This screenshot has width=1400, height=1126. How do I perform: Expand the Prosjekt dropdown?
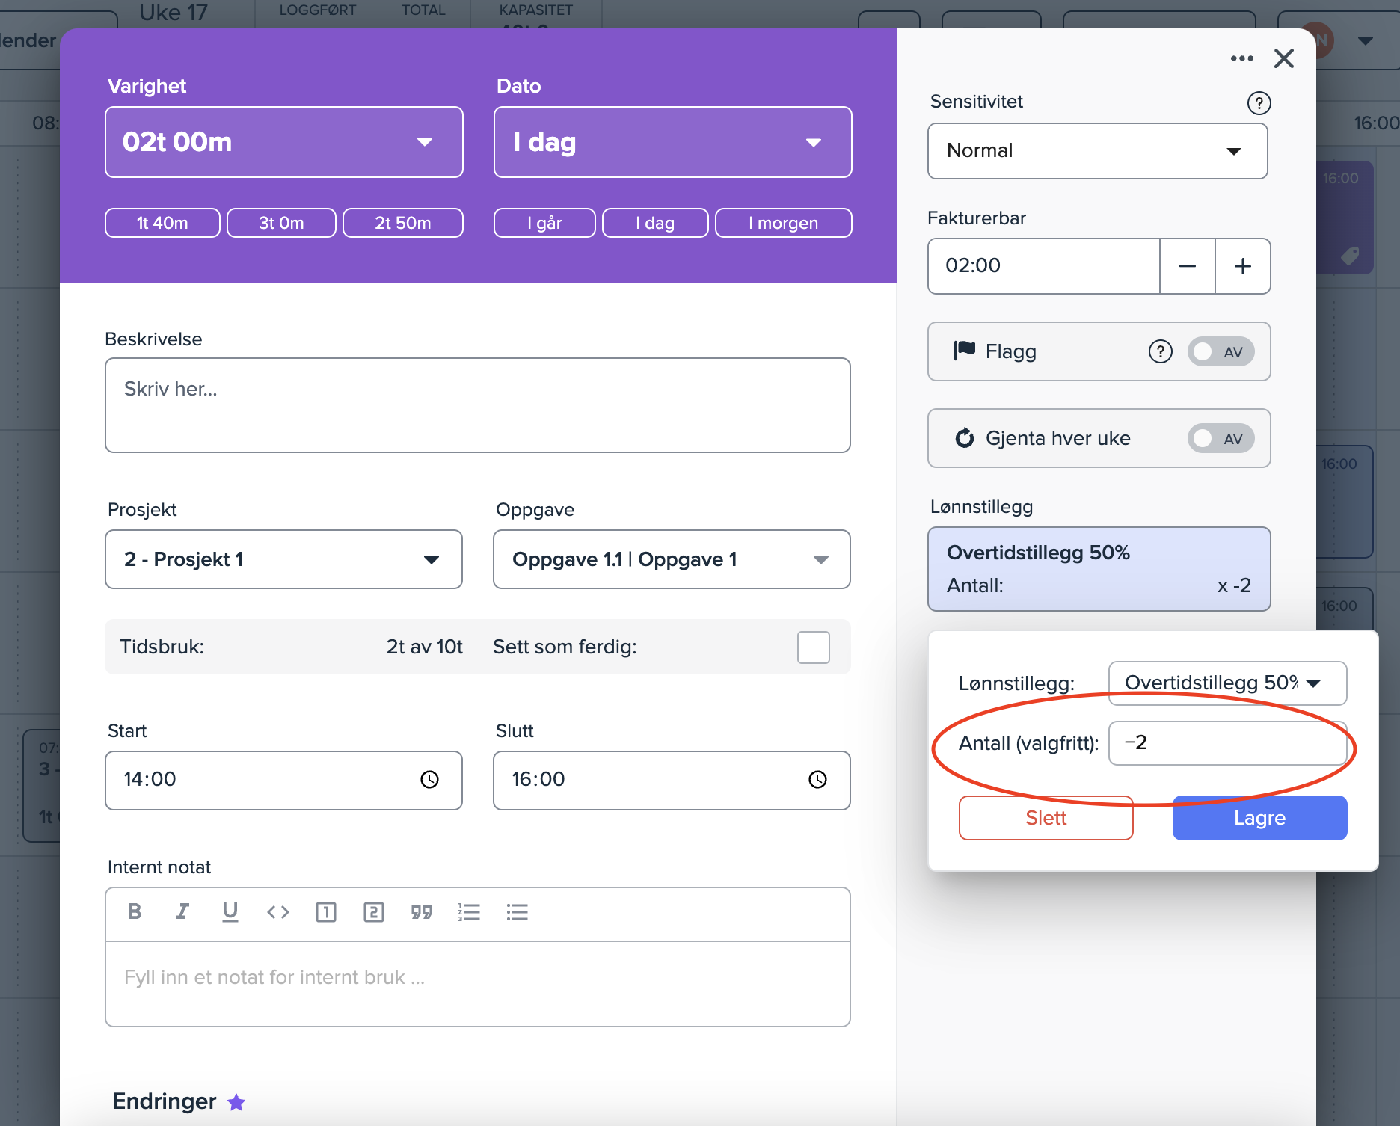pos(283,559)
